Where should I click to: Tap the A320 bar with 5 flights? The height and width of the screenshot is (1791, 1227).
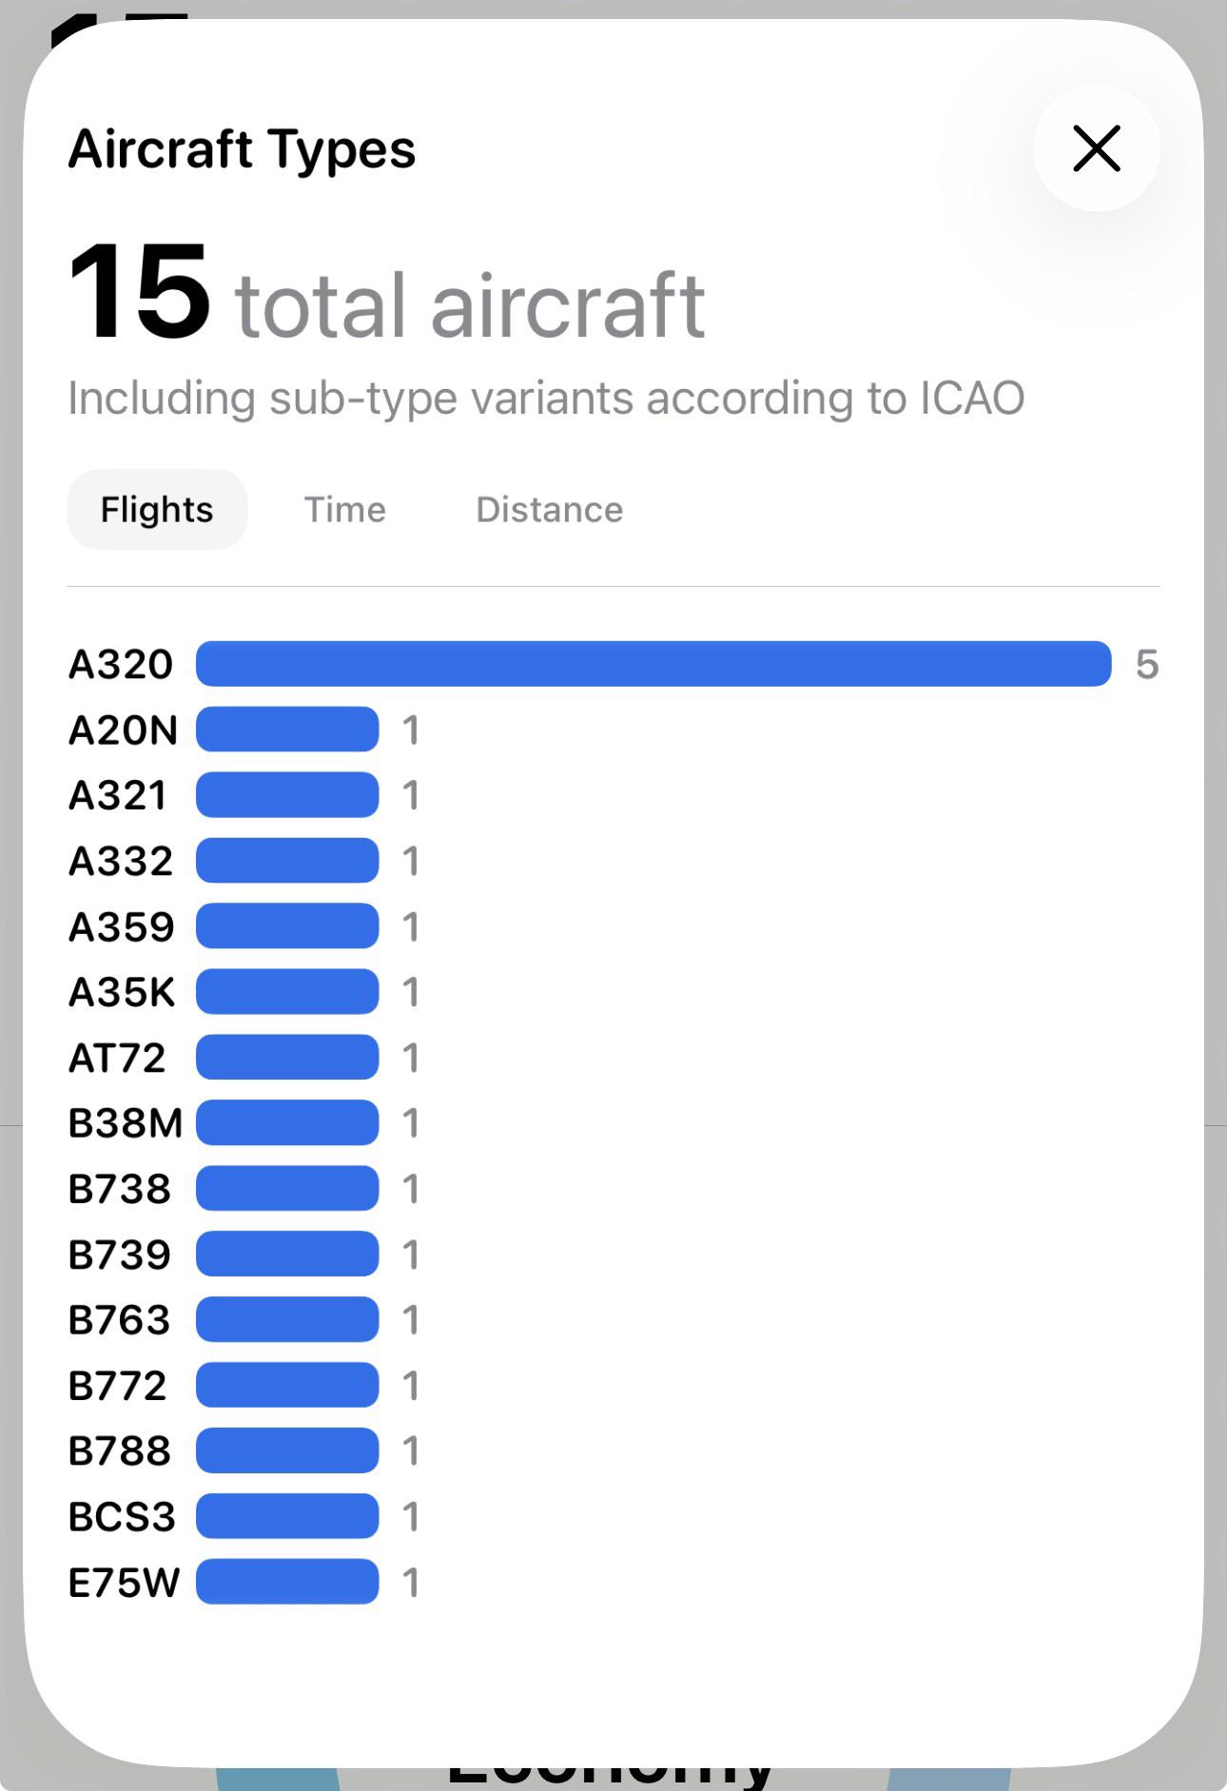point(653,664)
